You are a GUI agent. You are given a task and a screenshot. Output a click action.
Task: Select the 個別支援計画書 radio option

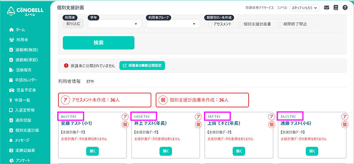pos(254,24)
